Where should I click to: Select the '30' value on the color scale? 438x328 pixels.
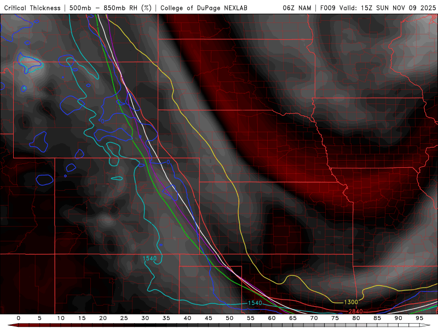point(145,318)
